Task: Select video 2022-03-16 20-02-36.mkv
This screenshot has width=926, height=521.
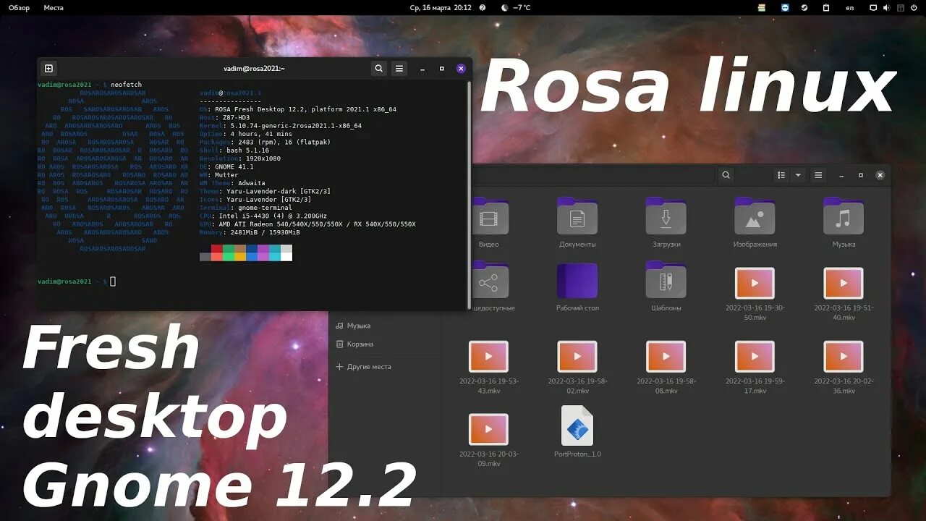Action: (844, 368)
